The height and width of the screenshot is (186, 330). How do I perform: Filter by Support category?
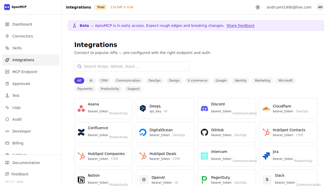[x=133, y=89]
